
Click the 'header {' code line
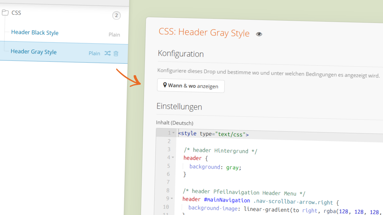[196, 159]
